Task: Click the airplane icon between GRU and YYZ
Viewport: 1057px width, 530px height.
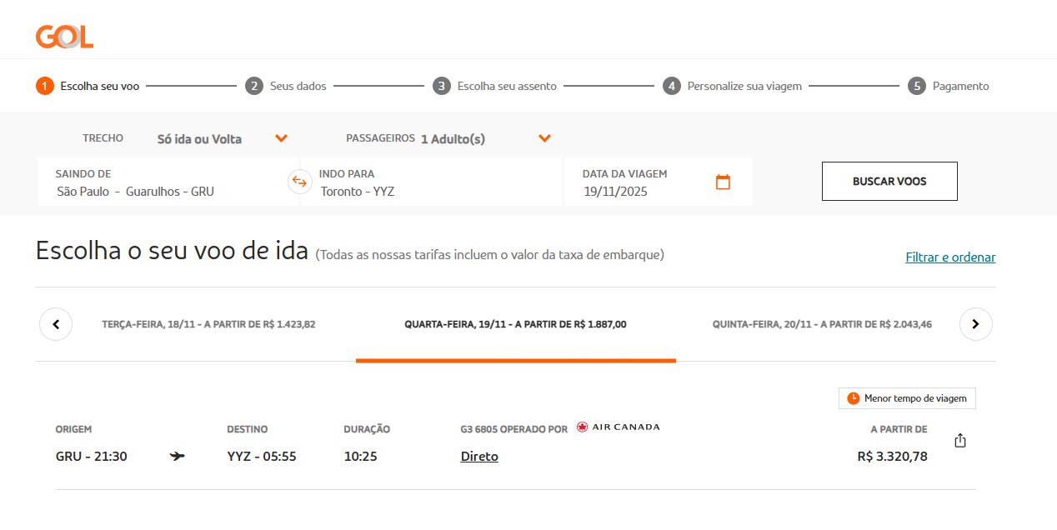Action: click(177, 457)
